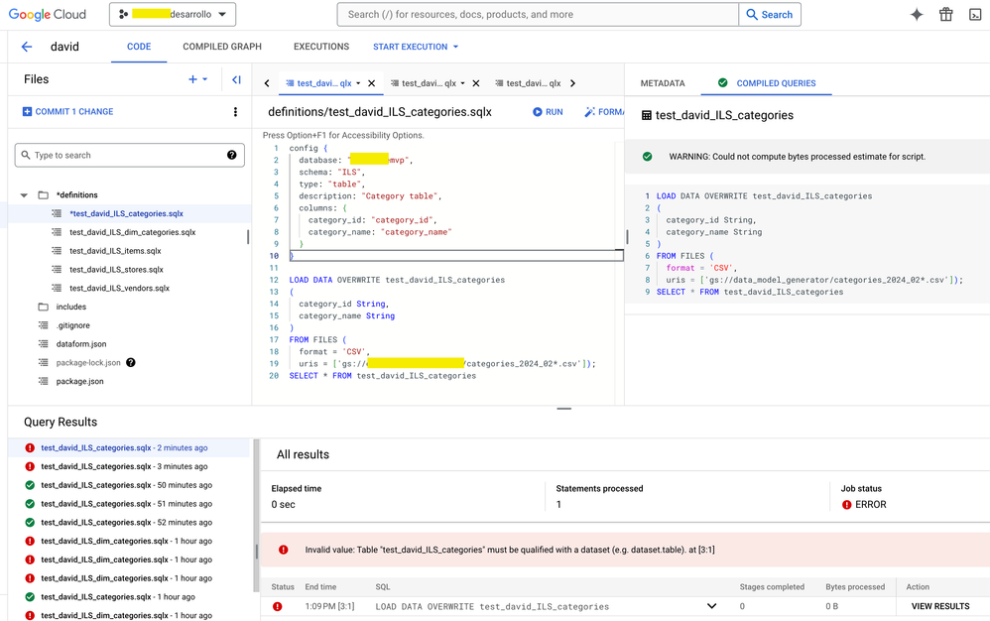Open the Files panel three-dot menu
The width and height of the screenshot is (990, 621).
(235, 112)
